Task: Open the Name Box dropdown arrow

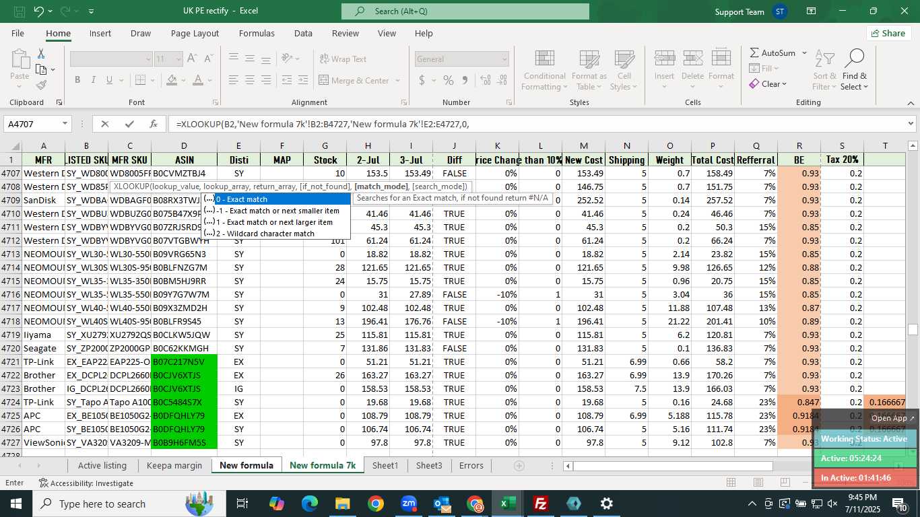Action: [x=65, y=124]
